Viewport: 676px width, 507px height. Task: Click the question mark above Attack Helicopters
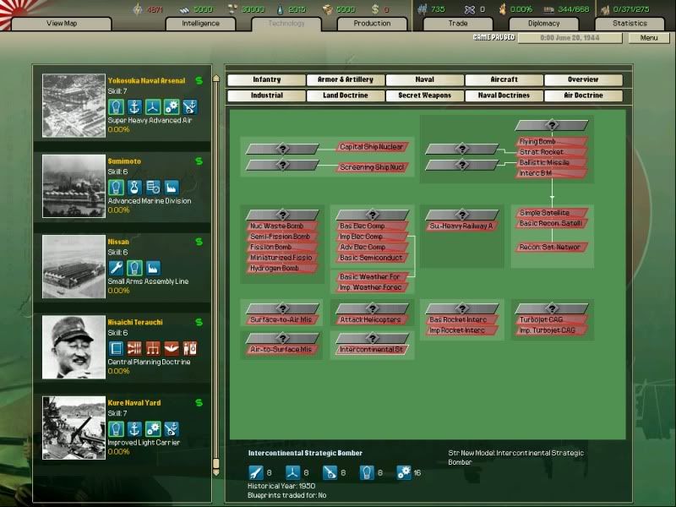[372, 308]
